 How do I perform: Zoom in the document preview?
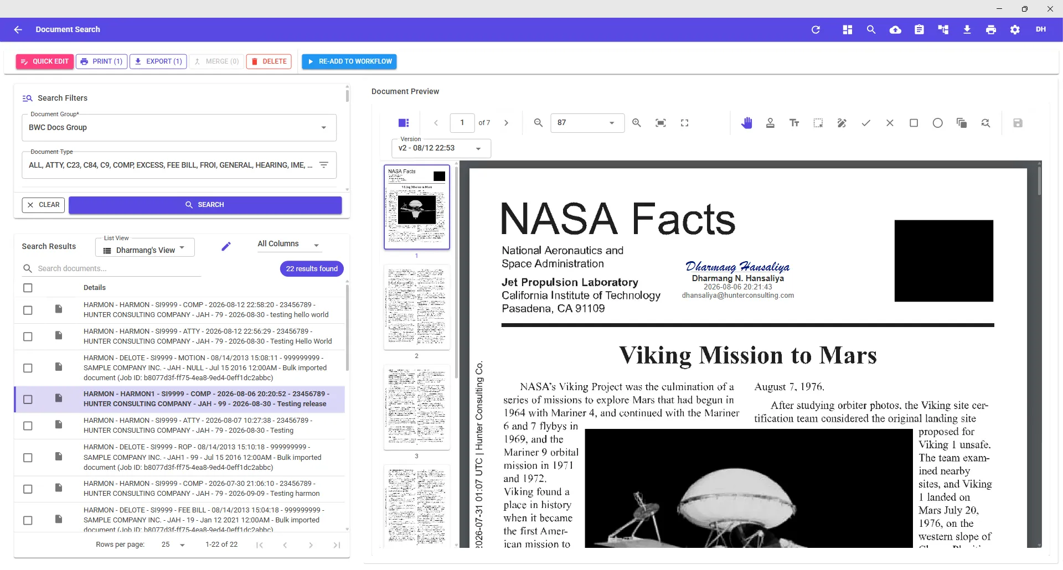point(637,123)
